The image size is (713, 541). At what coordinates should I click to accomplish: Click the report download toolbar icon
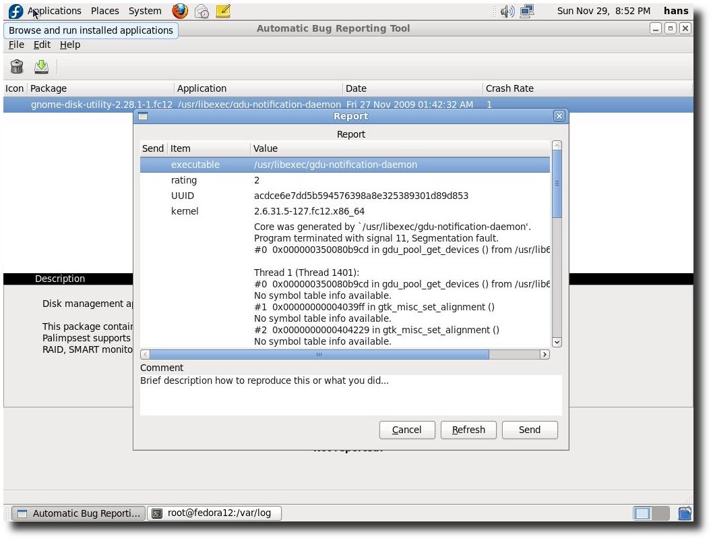point(41,66)
